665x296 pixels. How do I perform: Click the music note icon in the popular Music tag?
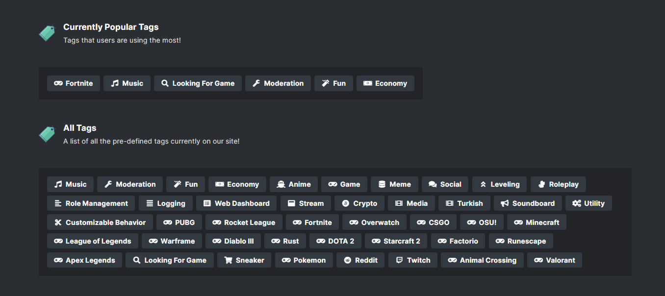coord(115,83)
